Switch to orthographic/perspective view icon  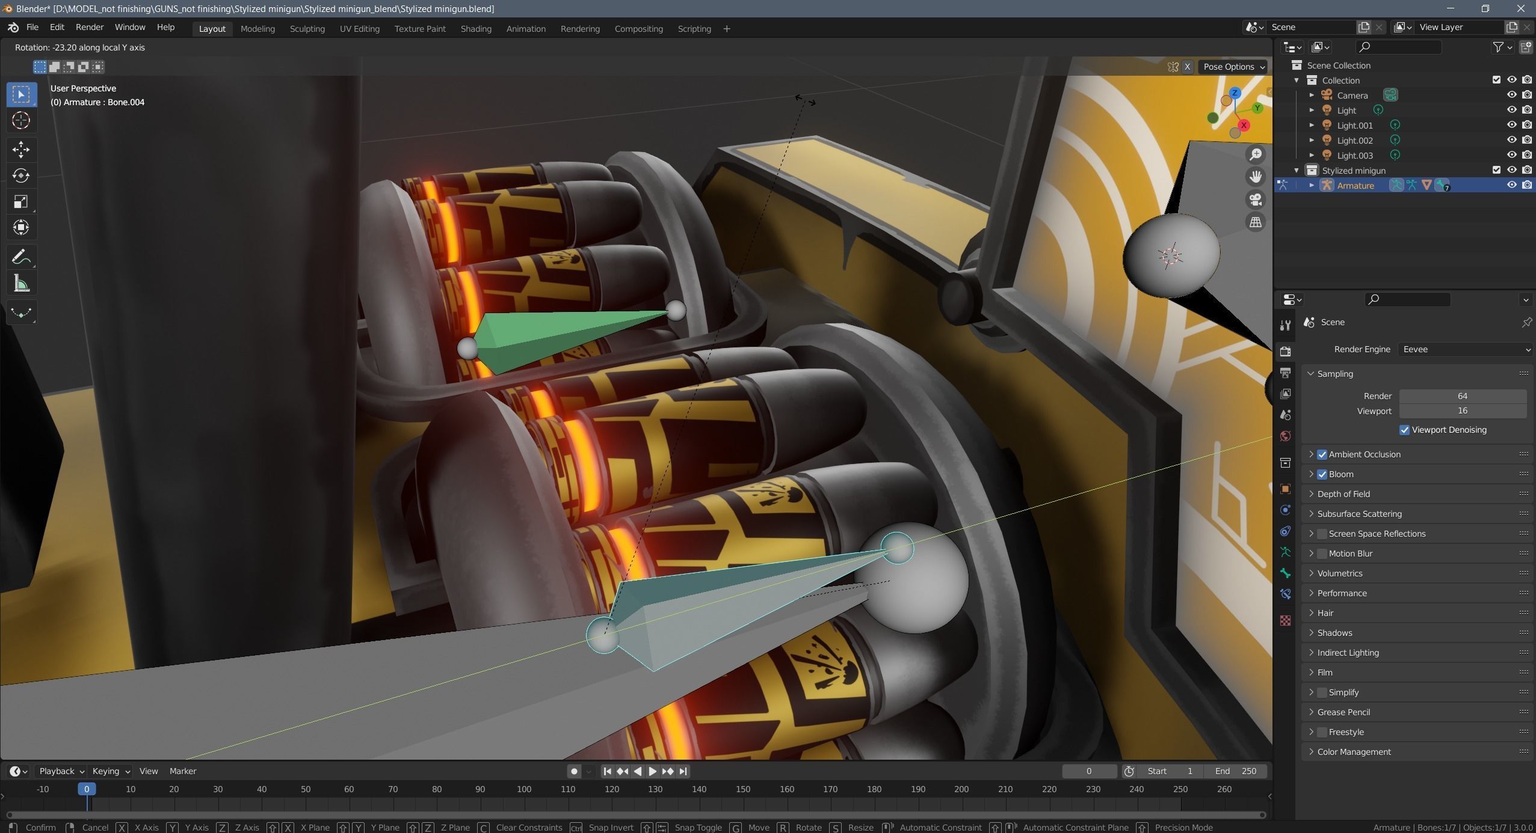[1256, 222]
